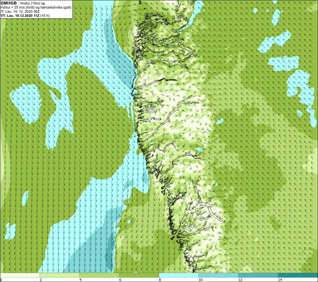The height and width of the screenshot is (282, 318).
Task: Click the 4–6 m/s green scale segment
Action: pyautogui.click(x=99, y=275)
